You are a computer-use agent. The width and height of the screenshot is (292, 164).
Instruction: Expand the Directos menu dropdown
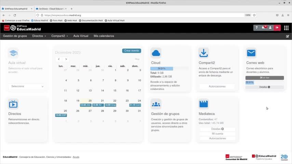[x=39, y=36]
